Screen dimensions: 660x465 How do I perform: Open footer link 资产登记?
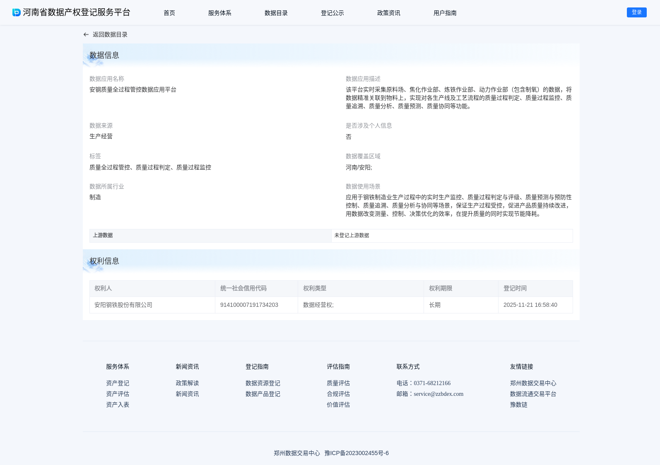(x=118, y=383)
